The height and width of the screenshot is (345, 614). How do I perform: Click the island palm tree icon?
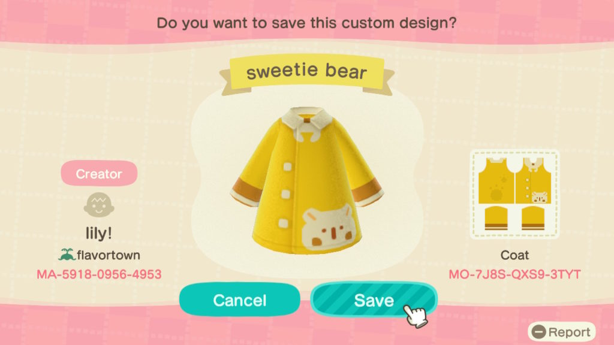(66, 255)
